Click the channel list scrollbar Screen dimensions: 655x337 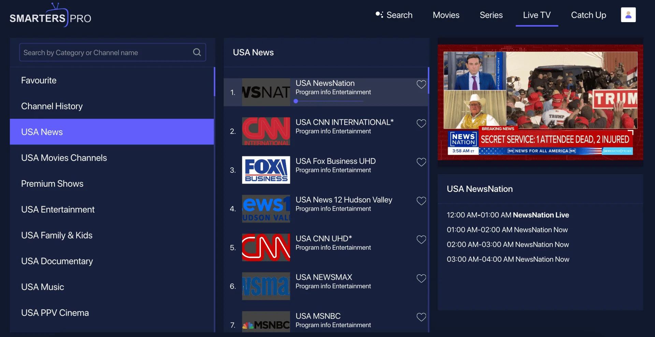coord(428,80)
